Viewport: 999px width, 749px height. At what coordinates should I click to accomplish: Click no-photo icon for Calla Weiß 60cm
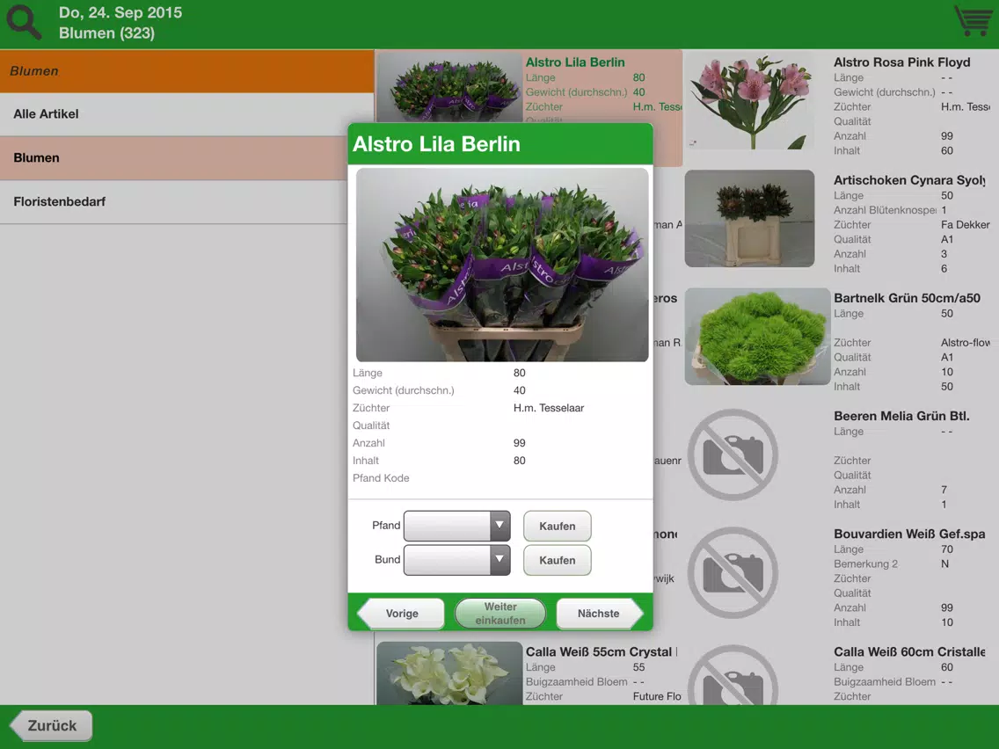733,675
